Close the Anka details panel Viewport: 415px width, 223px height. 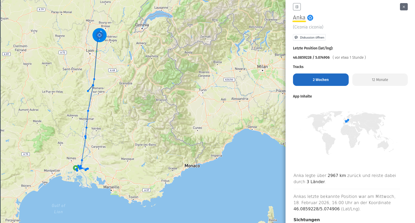click(x=404, y=7)
